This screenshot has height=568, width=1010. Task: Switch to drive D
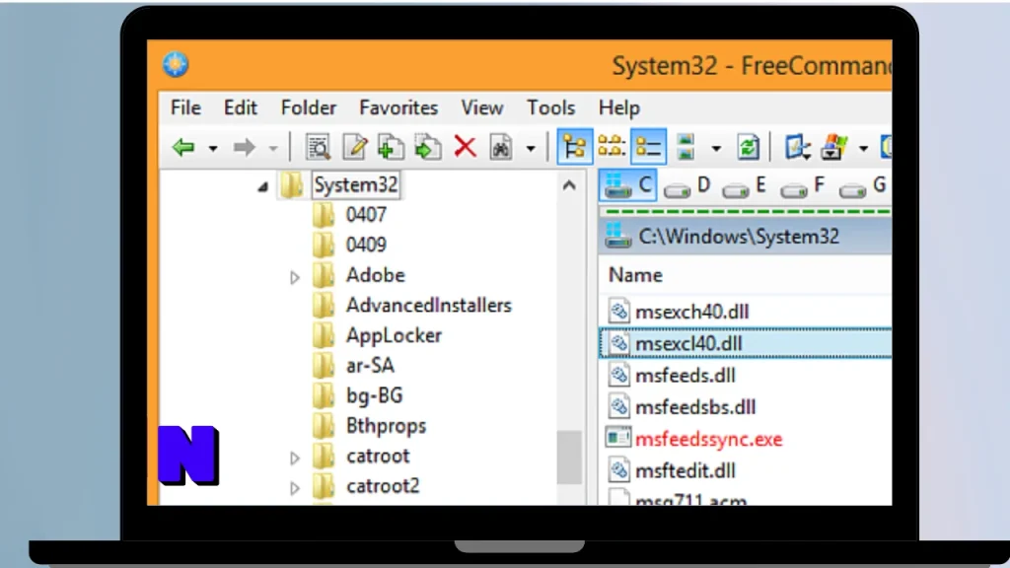pos(687,186)
